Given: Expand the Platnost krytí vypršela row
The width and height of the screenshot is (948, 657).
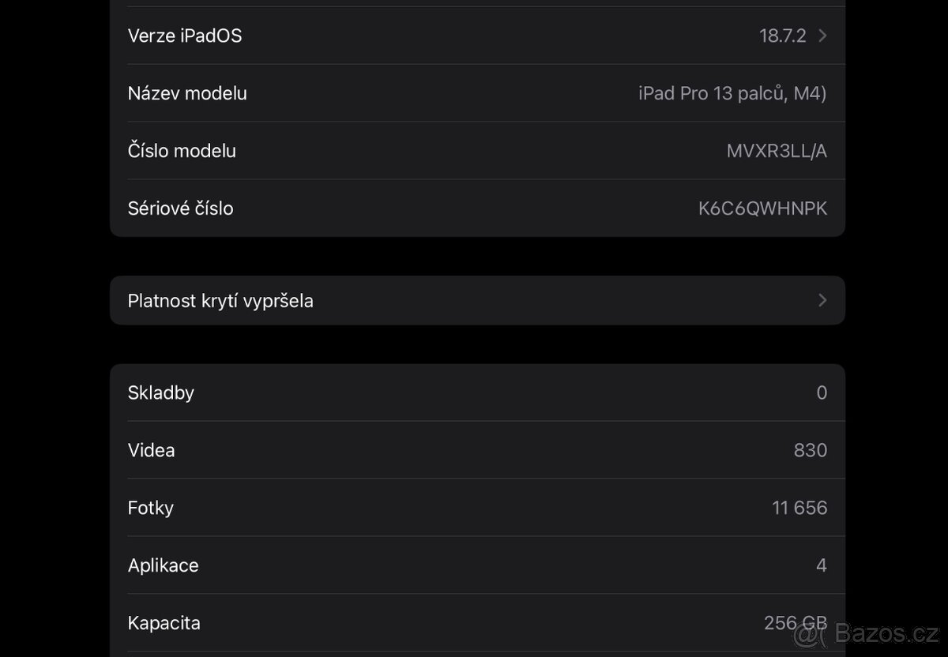Looking at the screenshot, I should (474, 300).
